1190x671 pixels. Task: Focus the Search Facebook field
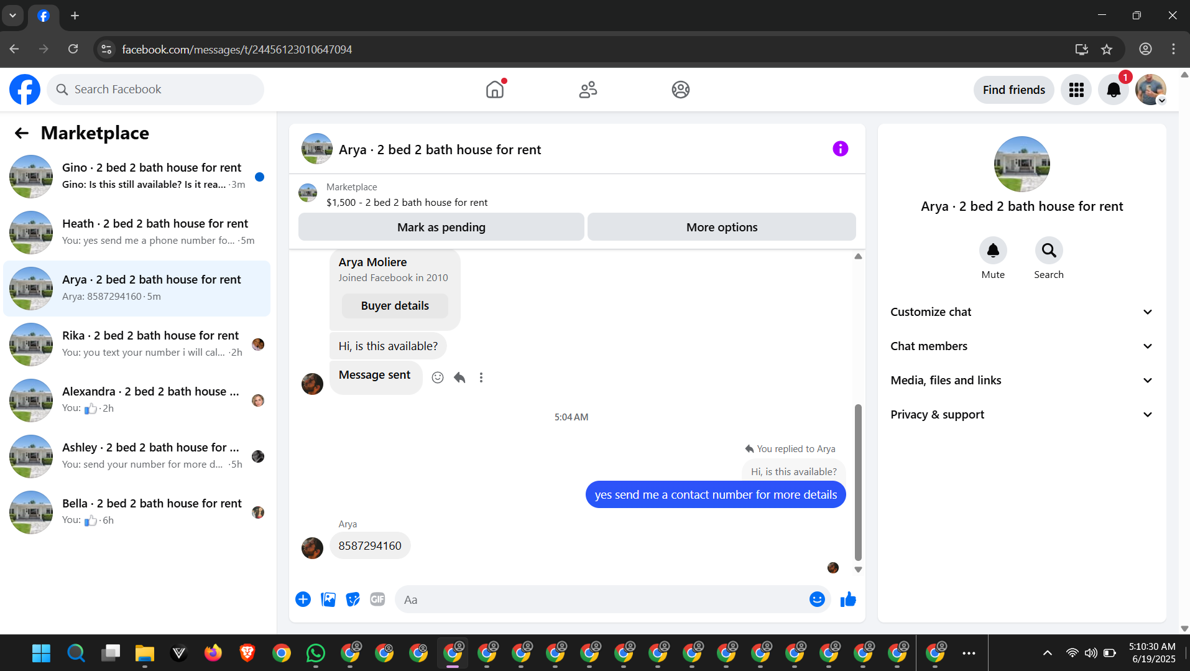point(155,90)
